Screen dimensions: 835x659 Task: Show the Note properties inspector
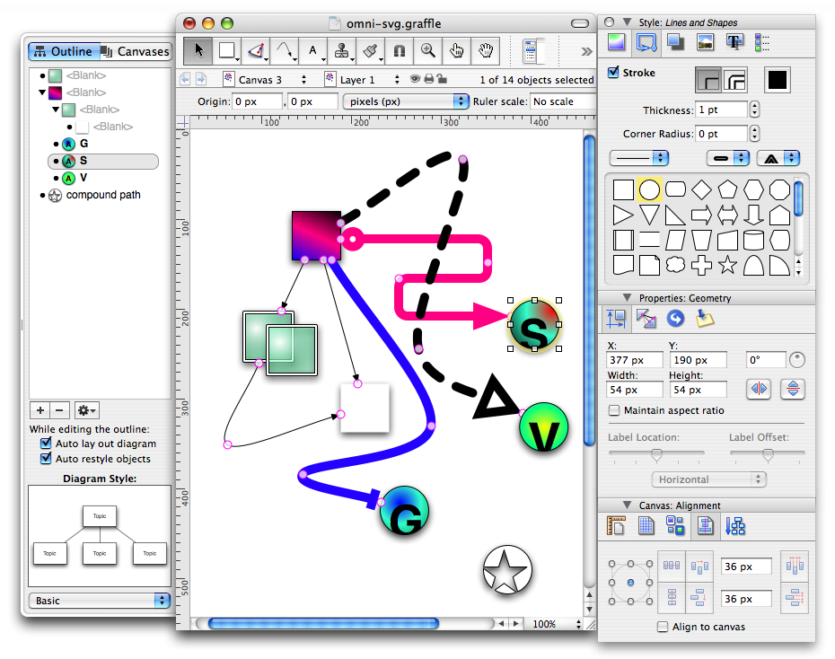pyautogui.click(x=705, y=319)
